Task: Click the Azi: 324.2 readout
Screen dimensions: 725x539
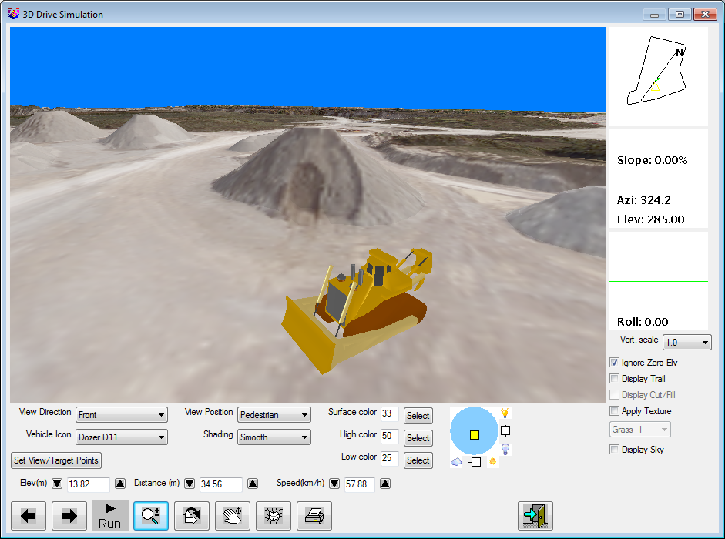Action: pyautogui.click(x=643, y=200)
